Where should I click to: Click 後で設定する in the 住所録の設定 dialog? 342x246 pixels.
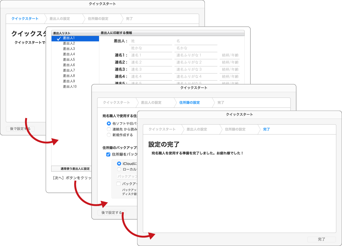point(112,213)
